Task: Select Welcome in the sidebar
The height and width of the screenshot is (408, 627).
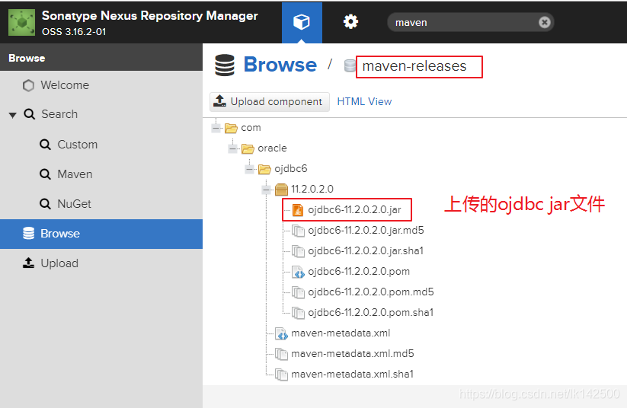Action: click(x=101, y=85)
